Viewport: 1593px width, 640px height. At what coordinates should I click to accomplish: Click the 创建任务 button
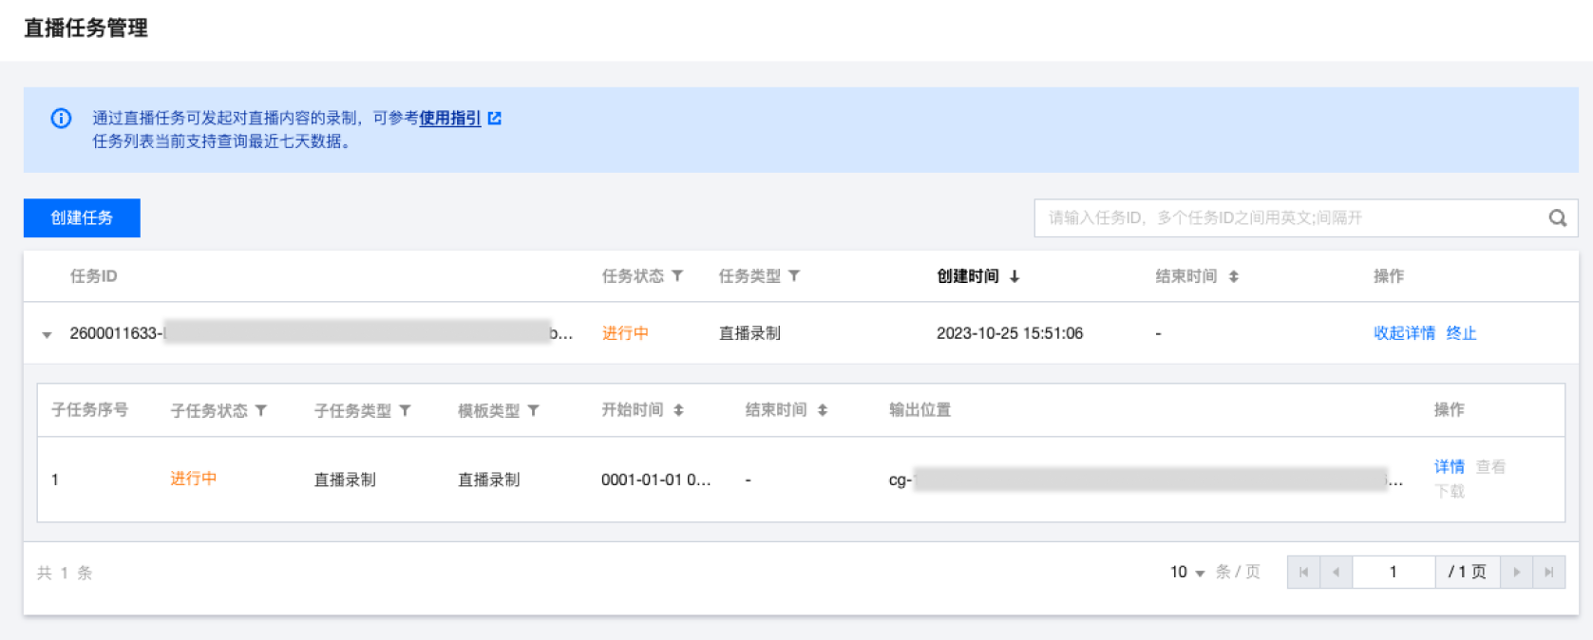[82, 218]
